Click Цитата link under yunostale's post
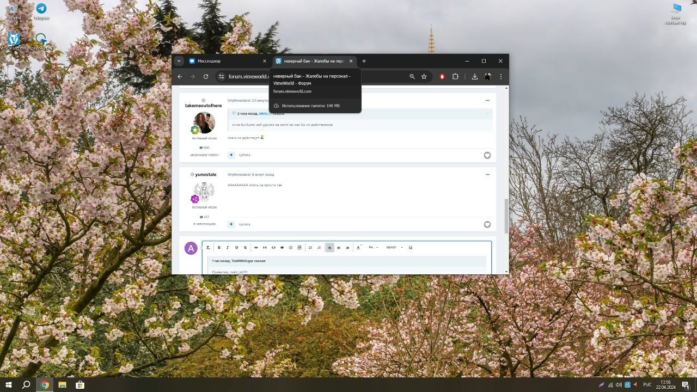 244,224
